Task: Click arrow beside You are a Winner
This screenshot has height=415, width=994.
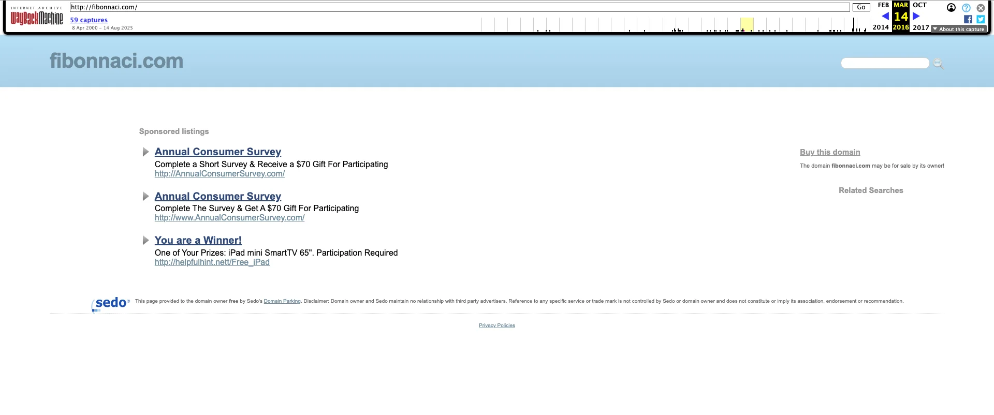Action: 145,240
